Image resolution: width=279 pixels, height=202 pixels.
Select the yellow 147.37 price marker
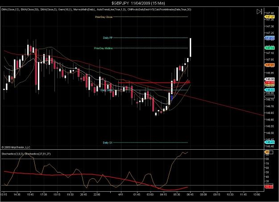pos(270,17)
